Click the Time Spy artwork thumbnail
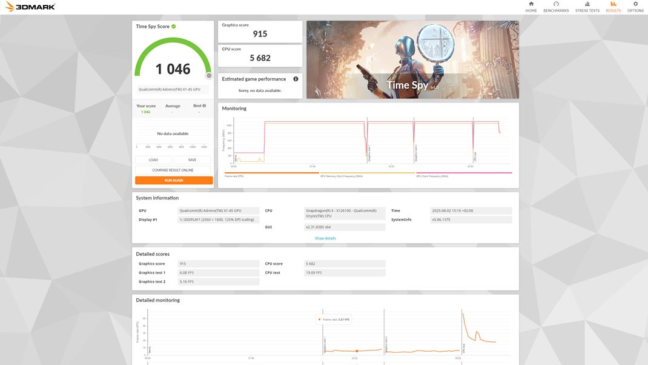 pyautogui.click(x=412, y=59)
